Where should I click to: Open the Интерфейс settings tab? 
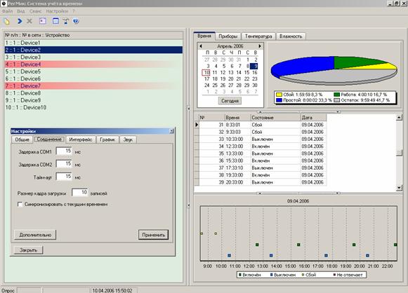(x=81, y=139)
